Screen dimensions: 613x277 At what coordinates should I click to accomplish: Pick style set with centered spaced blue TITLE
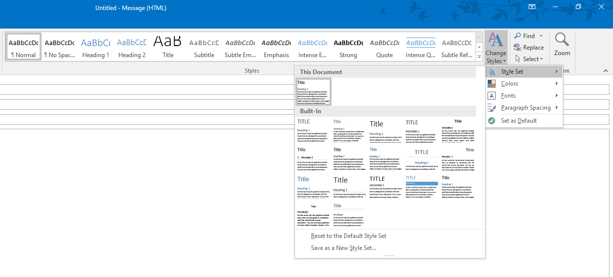422,159
